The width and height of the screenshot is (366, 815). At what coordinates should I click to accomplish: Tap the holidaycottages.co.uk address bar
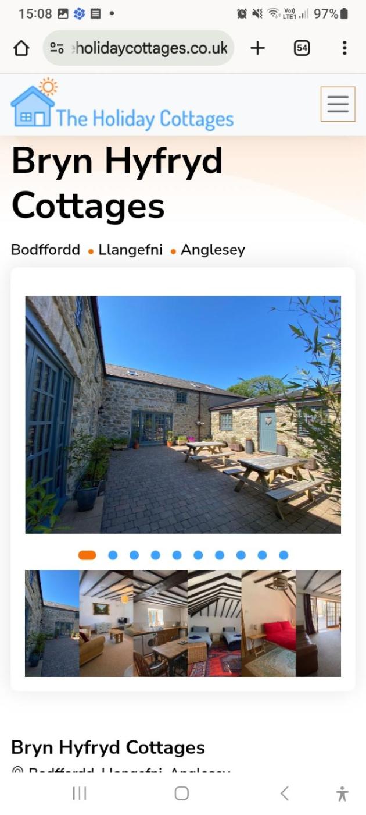coord(138,48)
